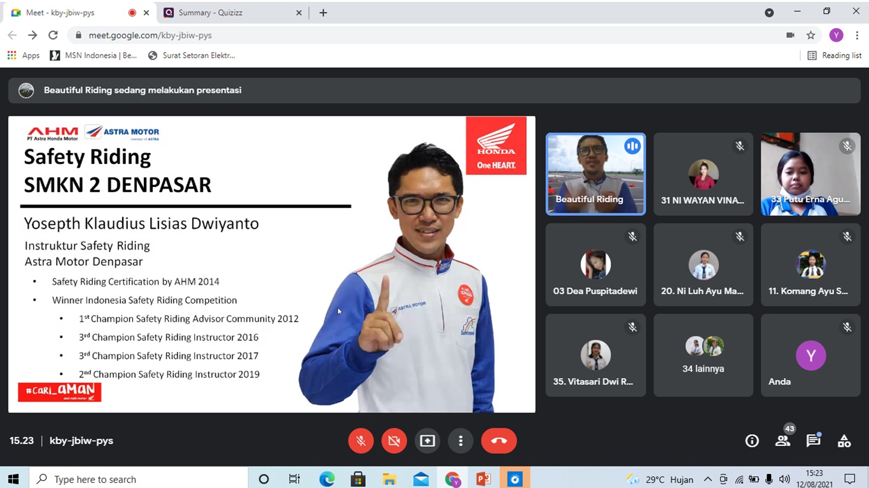869x488 pixels.
Task: Select the 03 Dea Puspitadewi tile
Action: point(595,265)
